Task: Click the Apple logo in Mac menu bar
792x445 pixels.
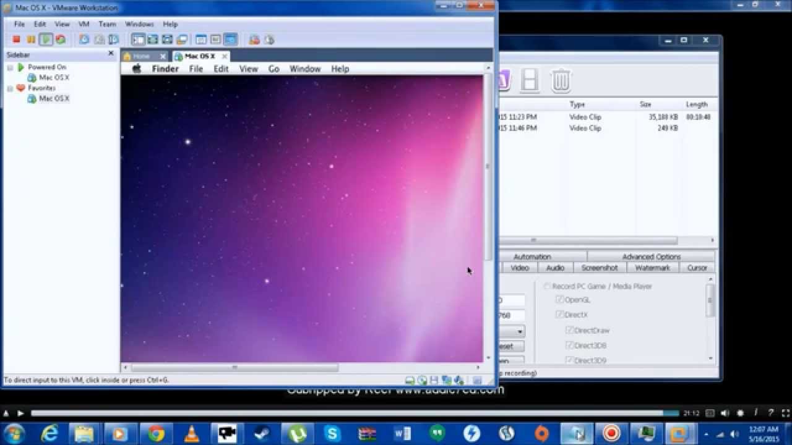Action: pos(137,69)
